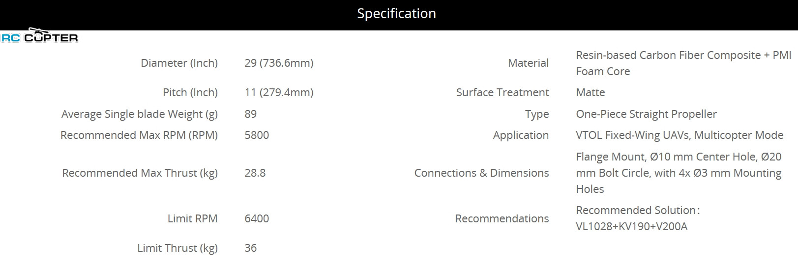Select the 6400 limit RPM value
This screenshot has width=798, height=268.
point(257,219)
